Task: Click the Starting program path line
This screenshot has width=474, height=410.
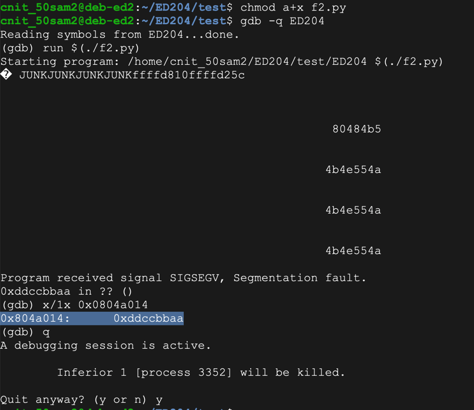Action: click(221, 62)
